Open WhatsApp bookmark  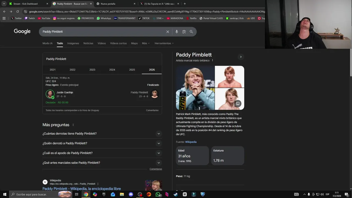(104, 18)
